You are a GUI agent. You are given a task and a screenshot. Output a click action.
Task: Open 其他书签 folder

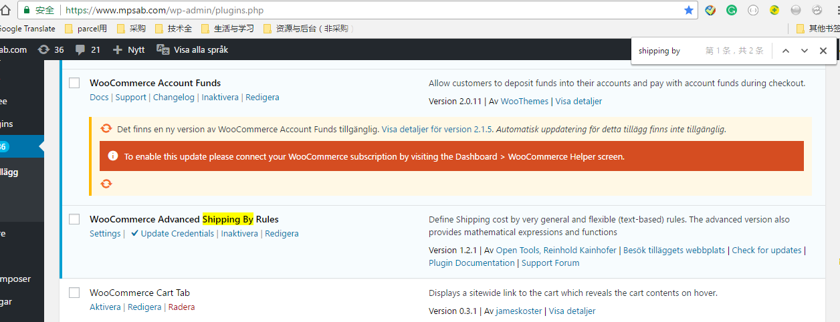click(818, 29)
